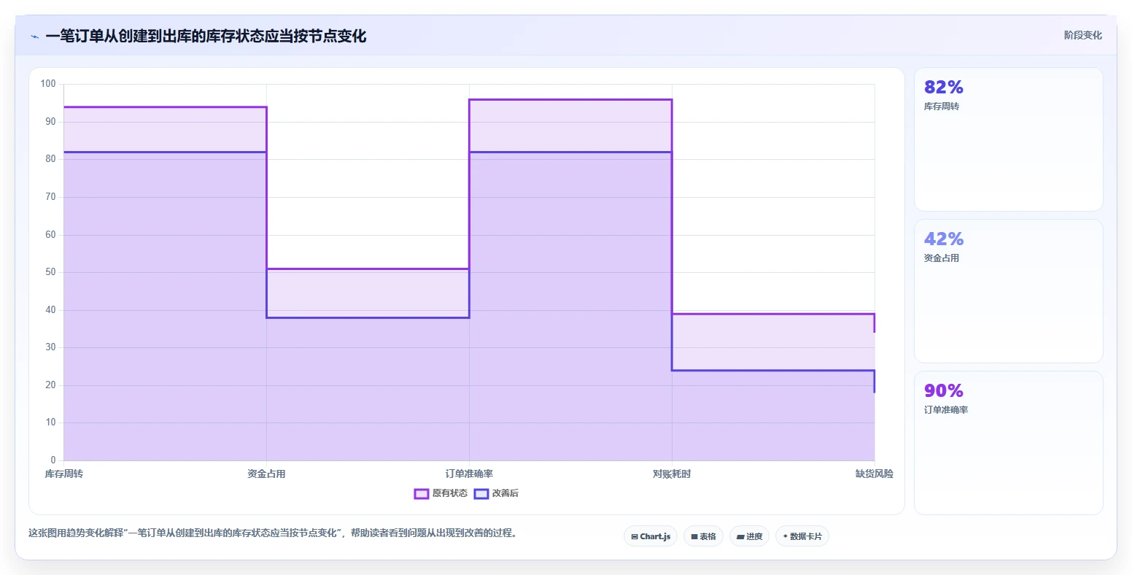Open the 90% 订单准确率 card

(x=1008, y=443)
